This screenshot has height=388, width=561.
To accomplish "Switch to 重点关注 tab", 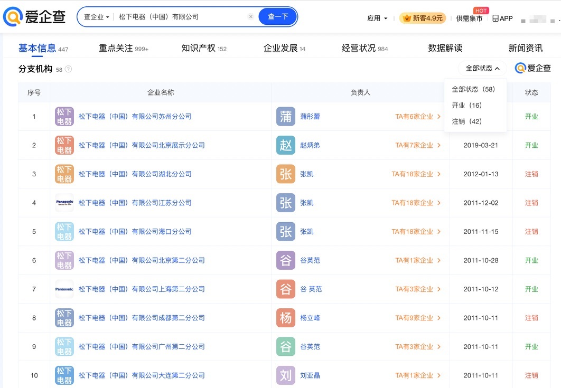I will coord(124,48).
